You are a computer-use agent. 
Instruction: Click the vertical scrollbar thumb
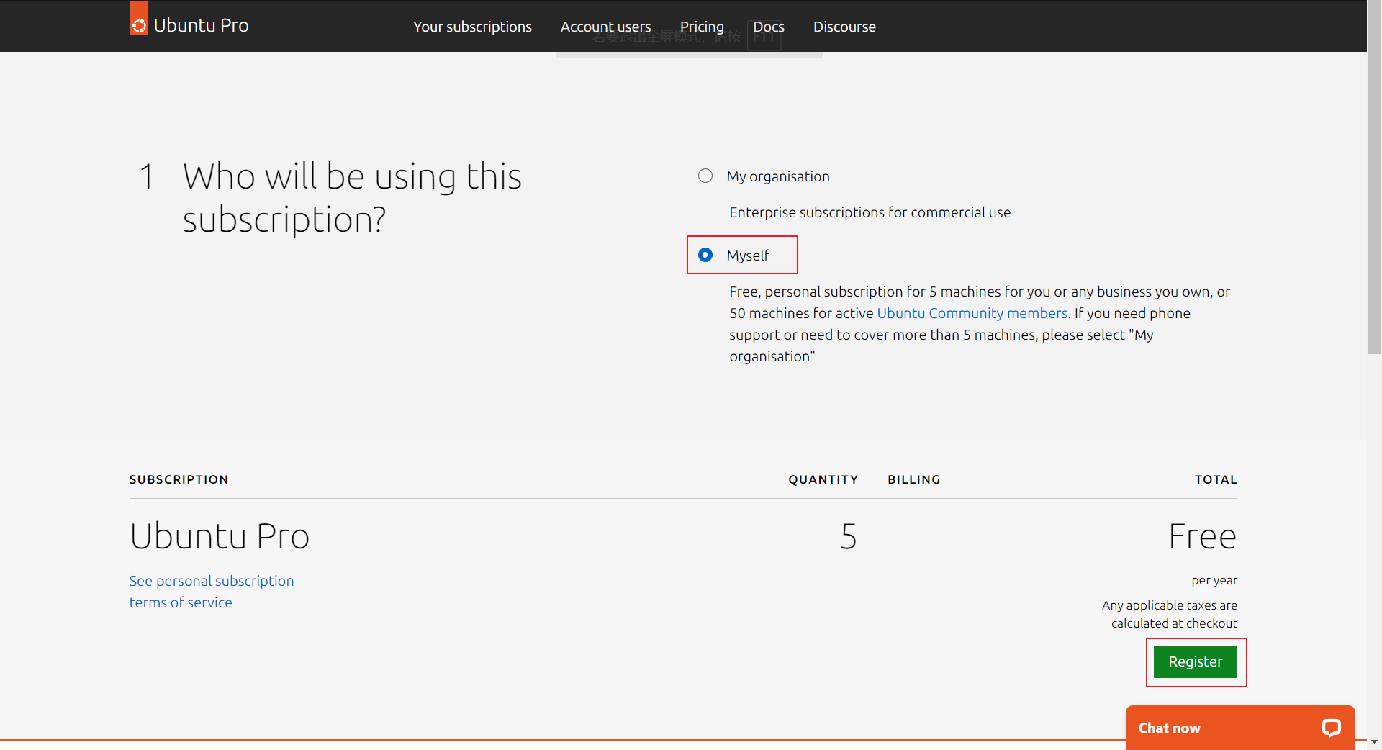1374,180
